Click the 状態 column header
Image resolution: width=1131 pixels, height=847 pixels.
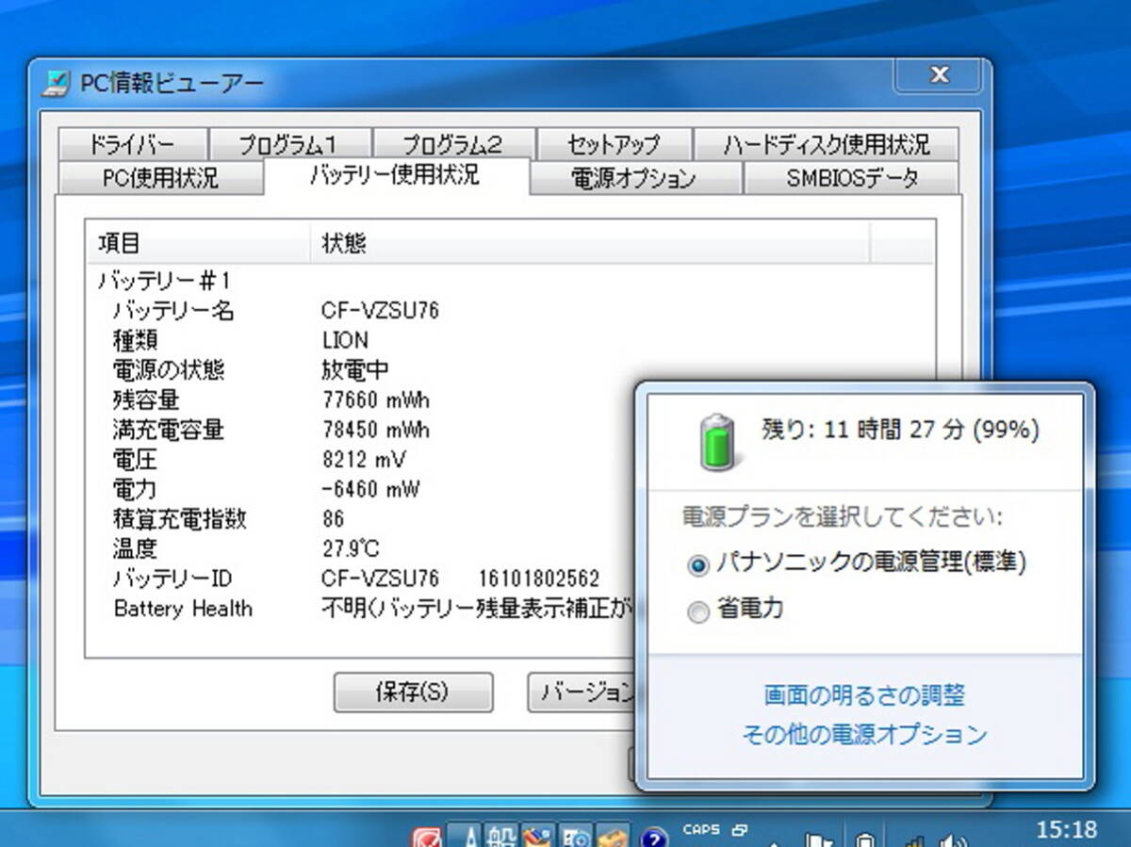(x=589, y=243)
